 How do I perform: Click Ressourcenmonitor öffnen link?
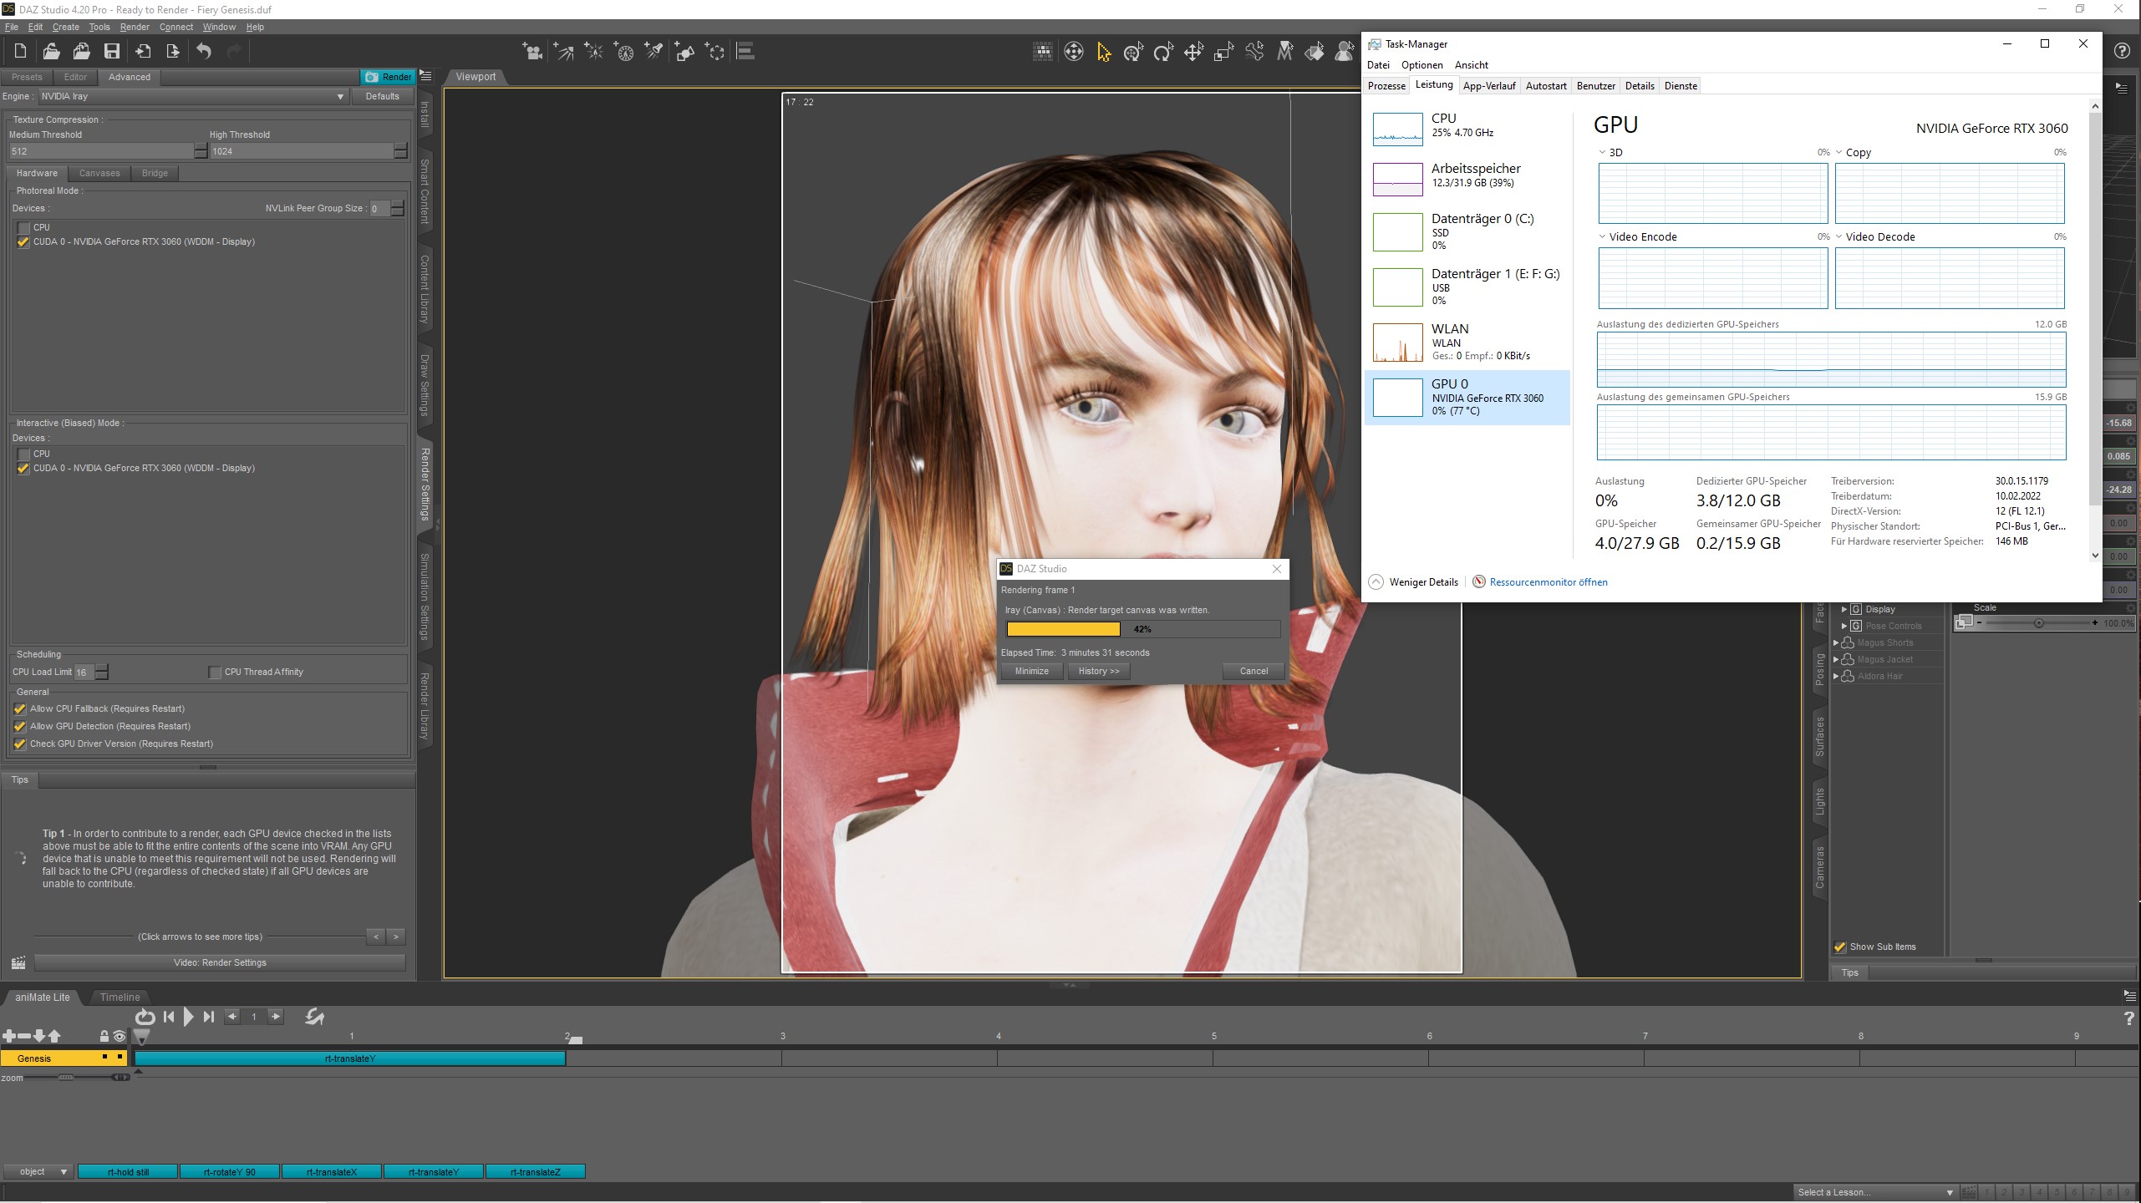click(x=1548, y=582)
